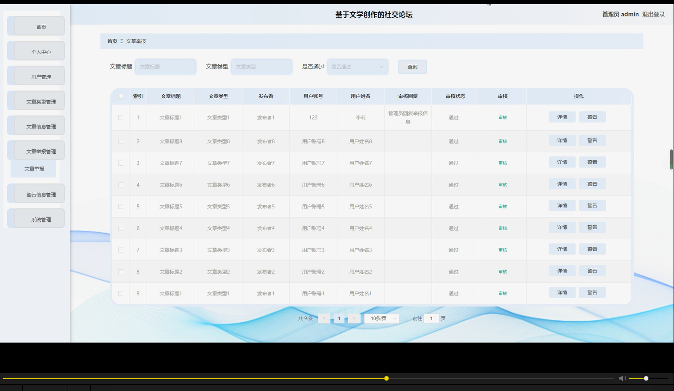The image size is (674, 391).
Task: Toggle the select-all checkbox in table header
Action: (x=120, y=96)
